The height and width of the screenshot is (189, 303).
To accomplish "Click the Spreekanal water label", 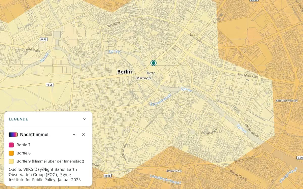I will coord(161,100).
